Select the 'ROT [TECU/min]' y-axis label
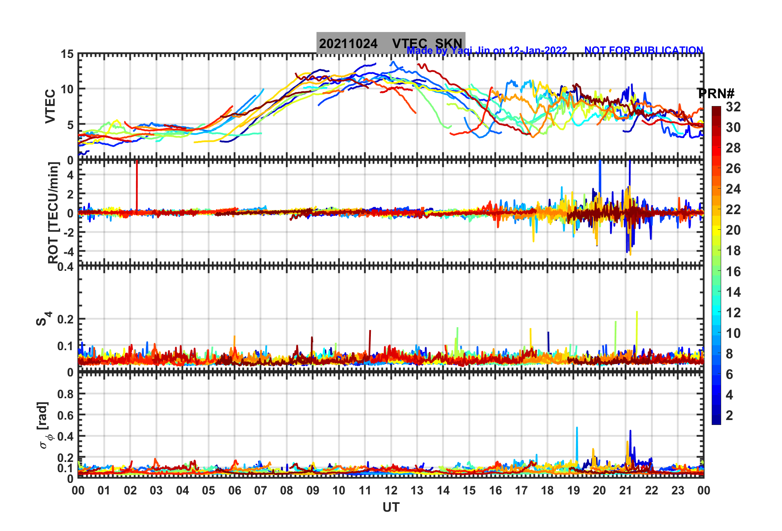This screenshot has width=782, height=531. [x=53, y=212]
